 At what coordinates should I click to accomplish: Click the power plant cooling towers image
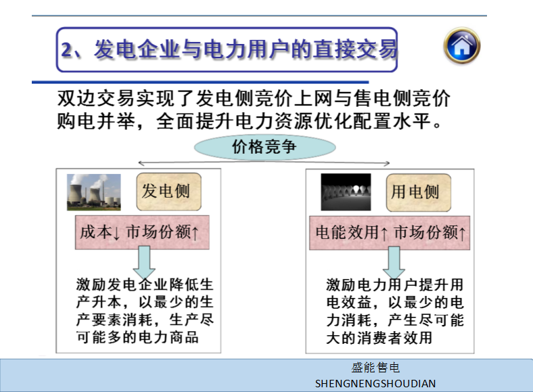(94, 192)
